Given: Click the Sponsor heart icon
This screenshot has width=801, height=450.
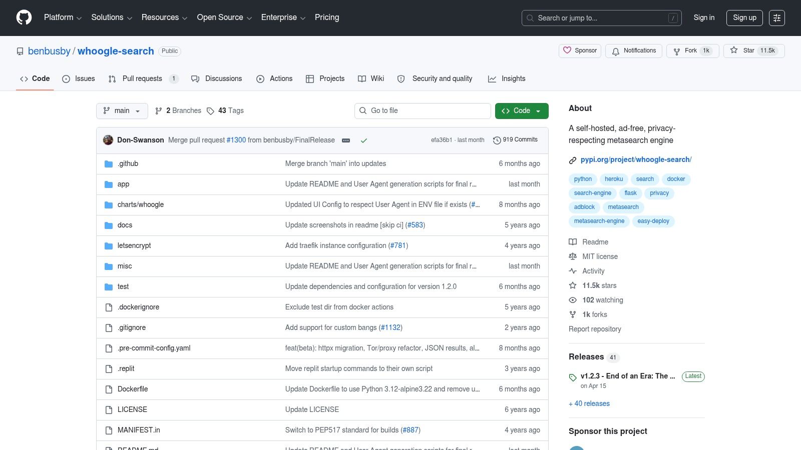Looking at the screenshot, I should (567, 50).
